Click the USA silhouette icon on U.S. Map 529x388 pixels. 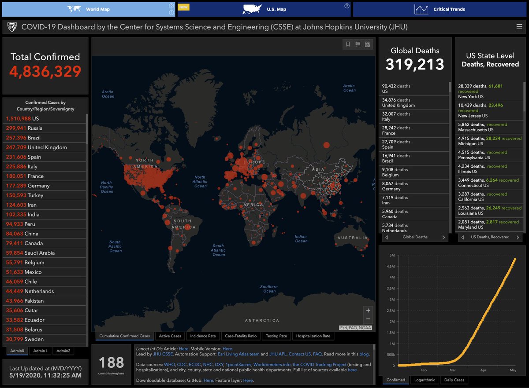pyautogui.click(x=252, y=9)
